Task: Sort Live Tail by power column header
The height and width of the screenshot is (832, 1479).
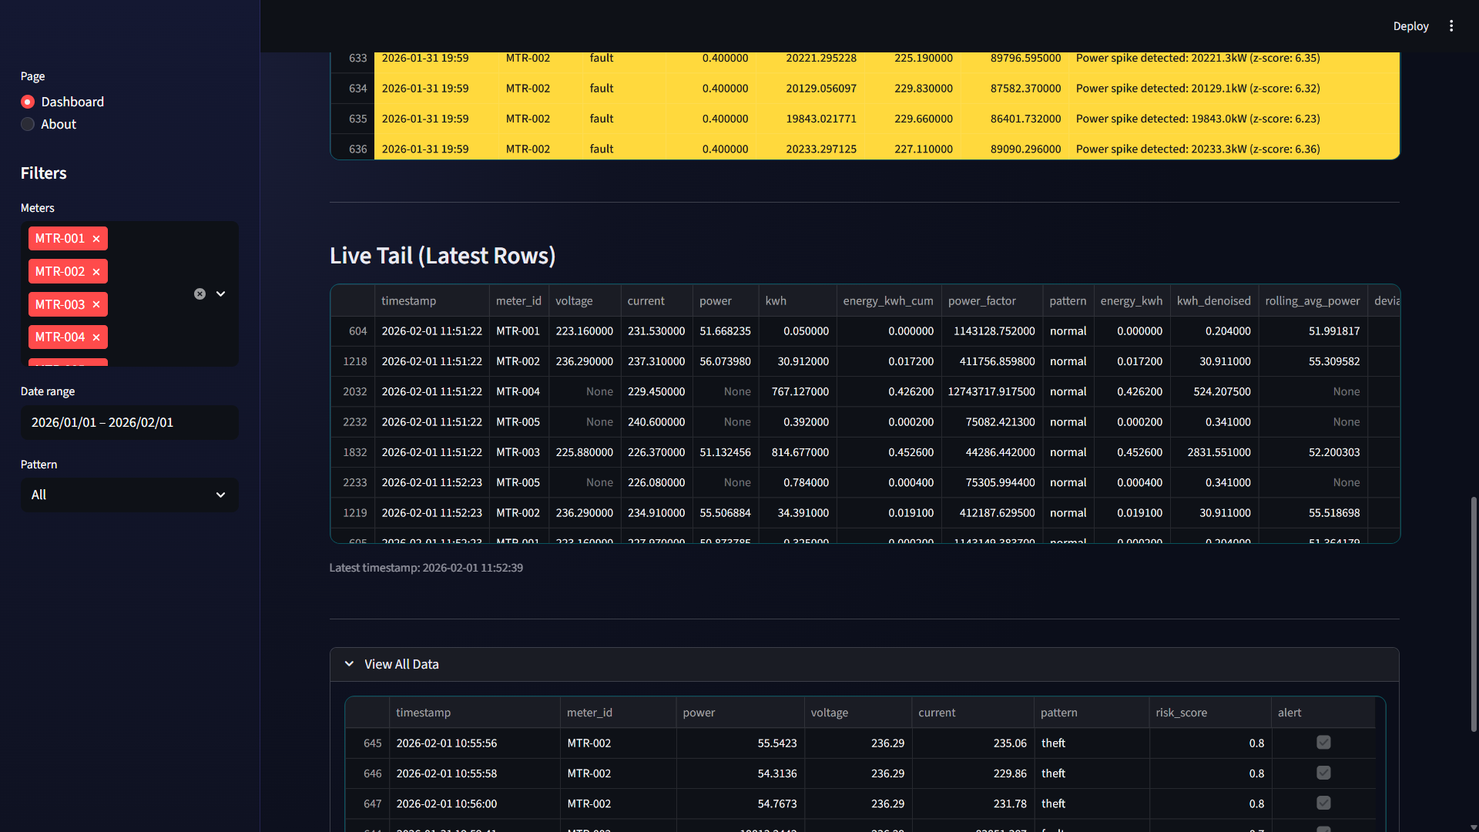Action: coord(716,301)
